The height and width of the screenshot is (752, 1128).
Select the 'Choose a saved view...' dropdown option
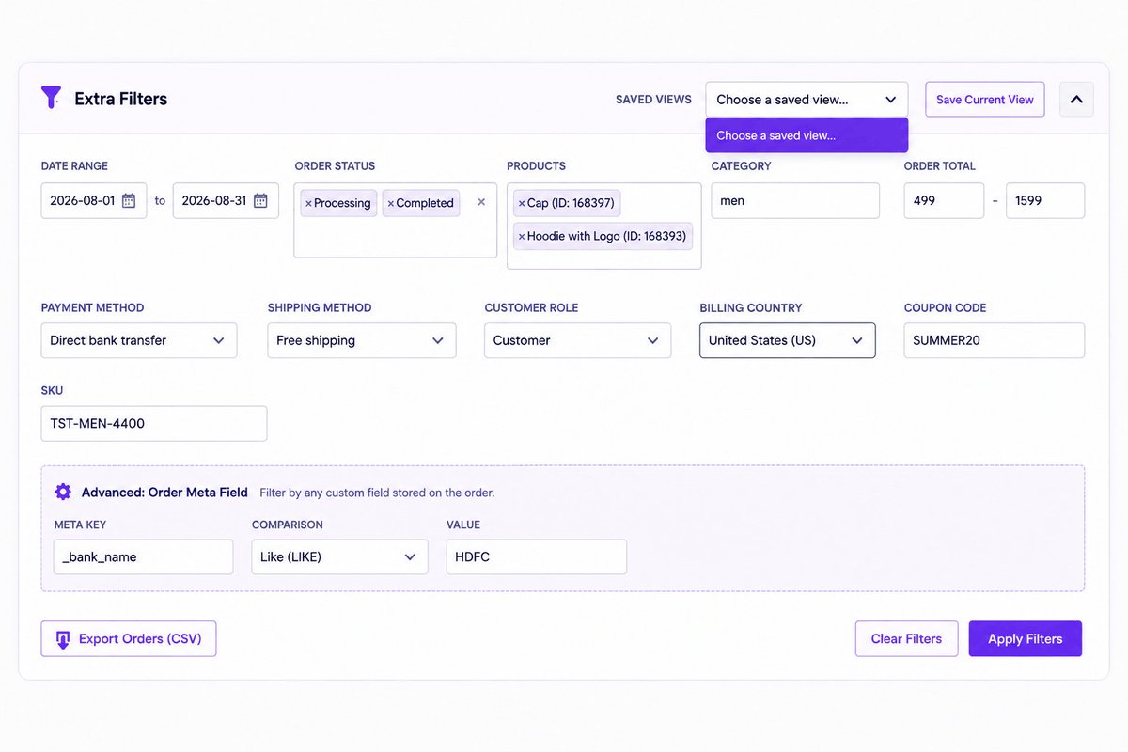[807, 135]
